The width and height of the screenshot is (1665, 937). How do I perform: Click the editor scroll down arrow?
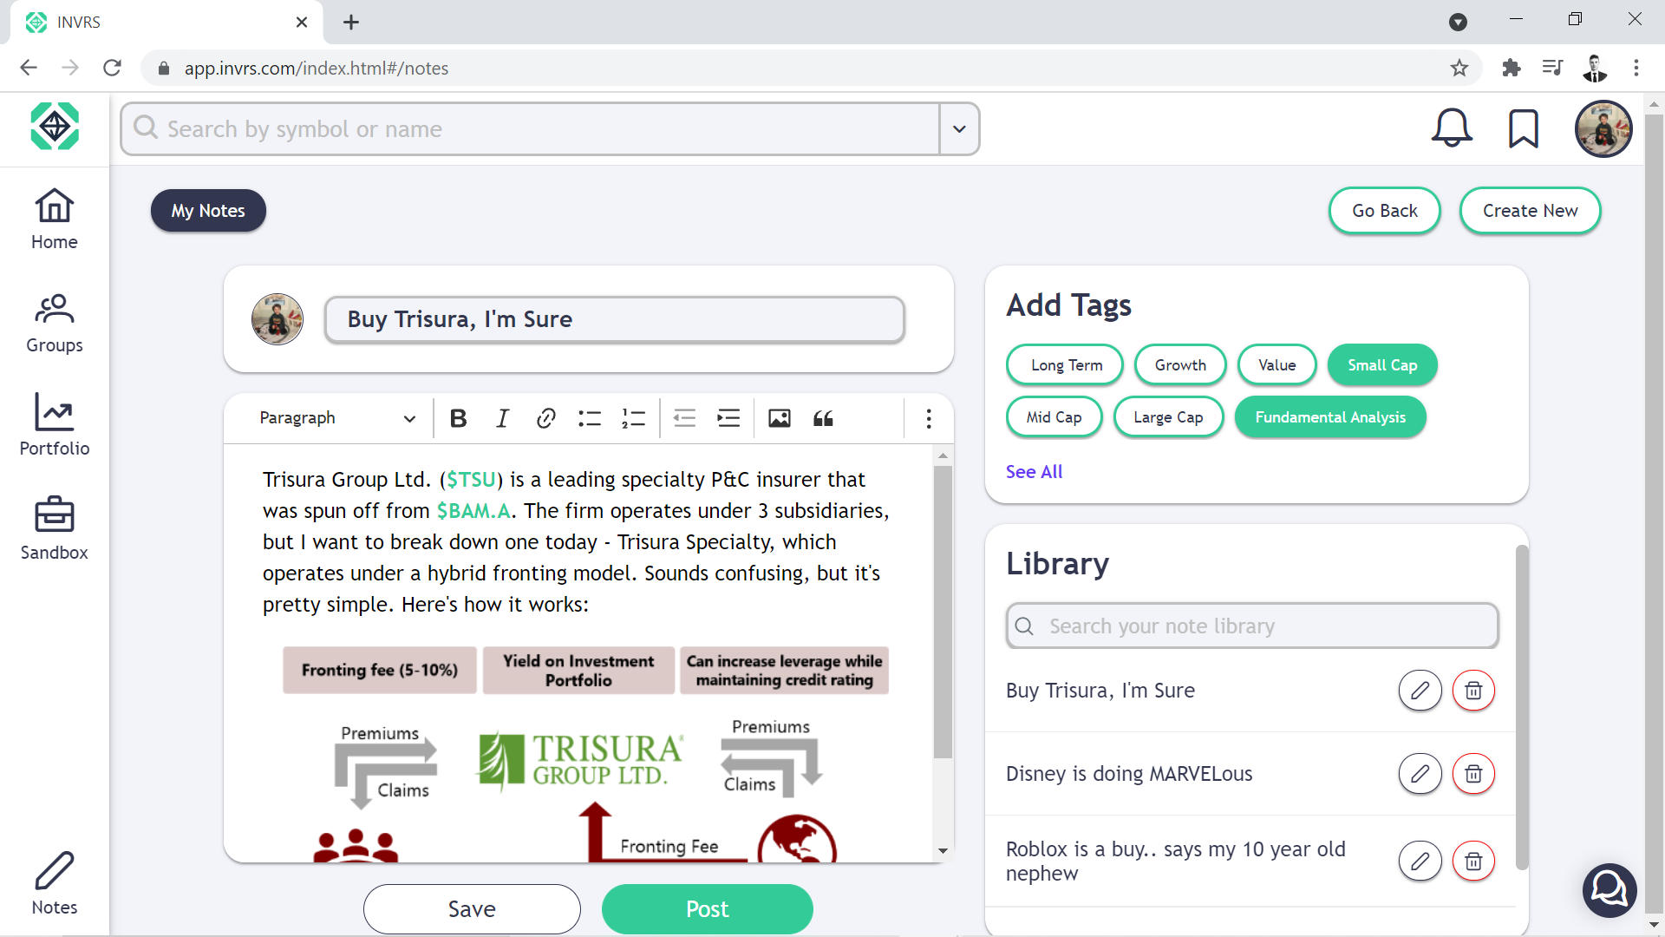[x=943, y=851]
